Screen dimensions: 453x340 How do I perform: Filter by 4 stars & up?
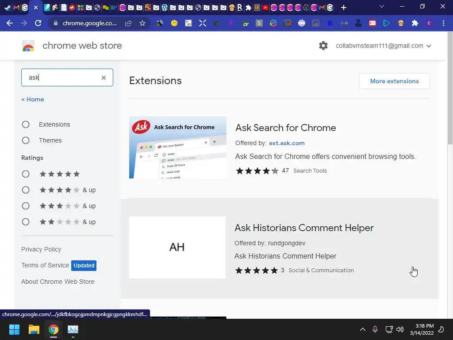click(x=26, y=190)
